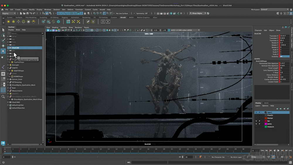Click the measure layer green swatch
293x165 pixels.
266,127
